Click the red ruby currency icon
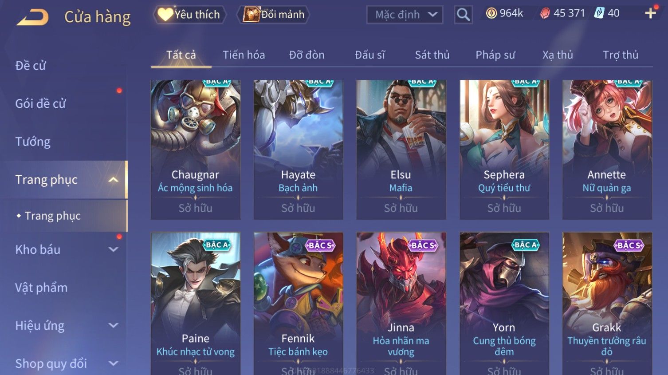Viewport: 668px width, 375px height. pyautogui.click(x=545, y=13)
